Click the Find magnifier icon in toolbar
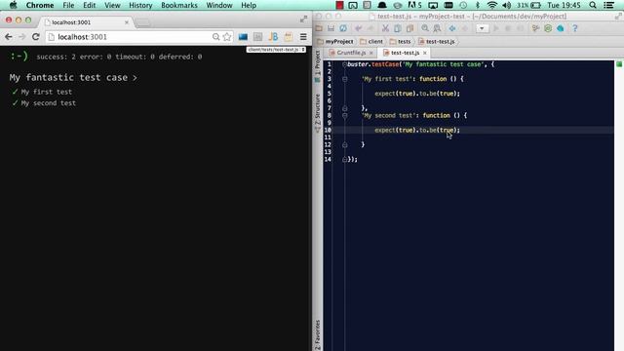This screenshot has width=624, height=351. point(425,28)
